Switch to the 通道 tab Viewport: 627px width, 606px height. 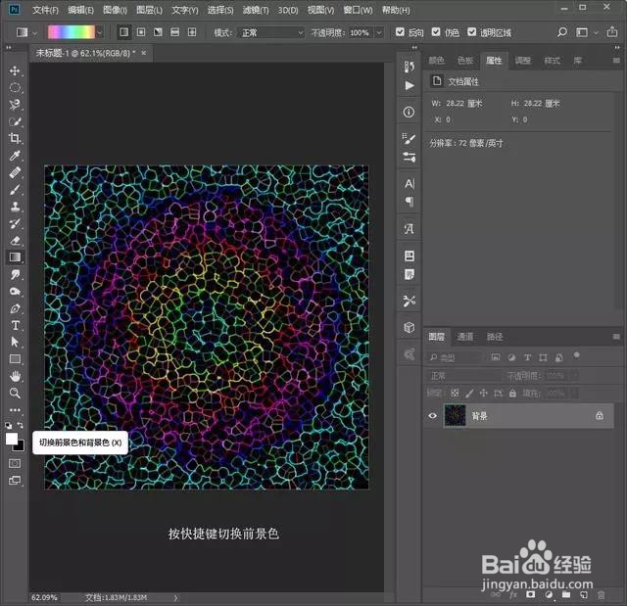click(x=465, y=337)
